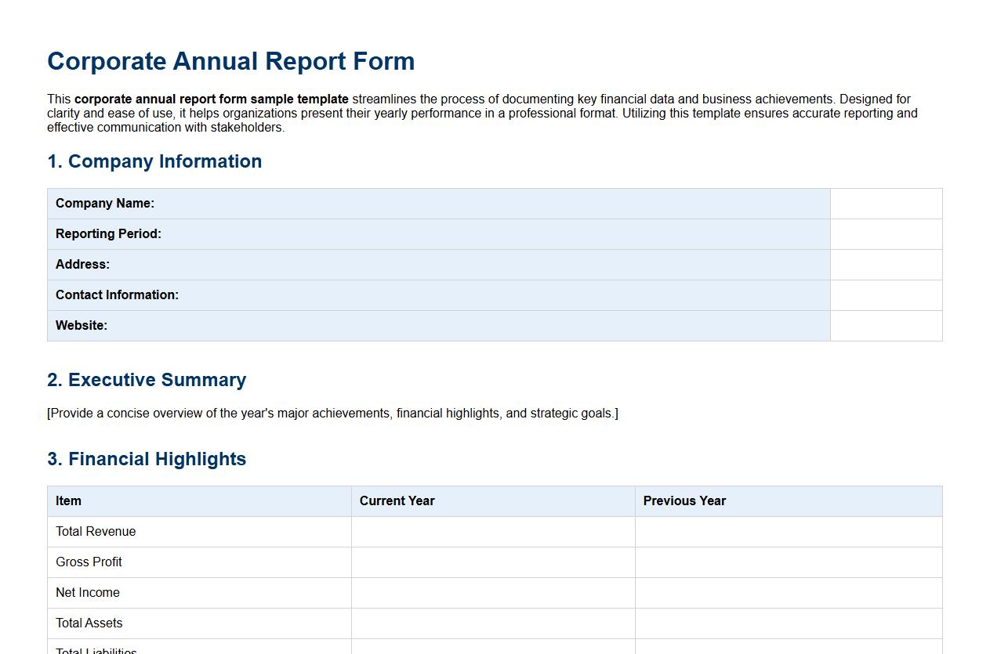The image size is (990, 654).
Task: Select the Executive Summary heading
Action: click(x=147, y=380)
